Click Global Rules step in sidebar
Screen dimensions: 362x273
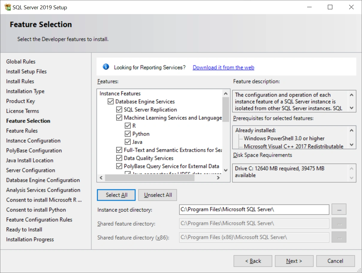21,62
